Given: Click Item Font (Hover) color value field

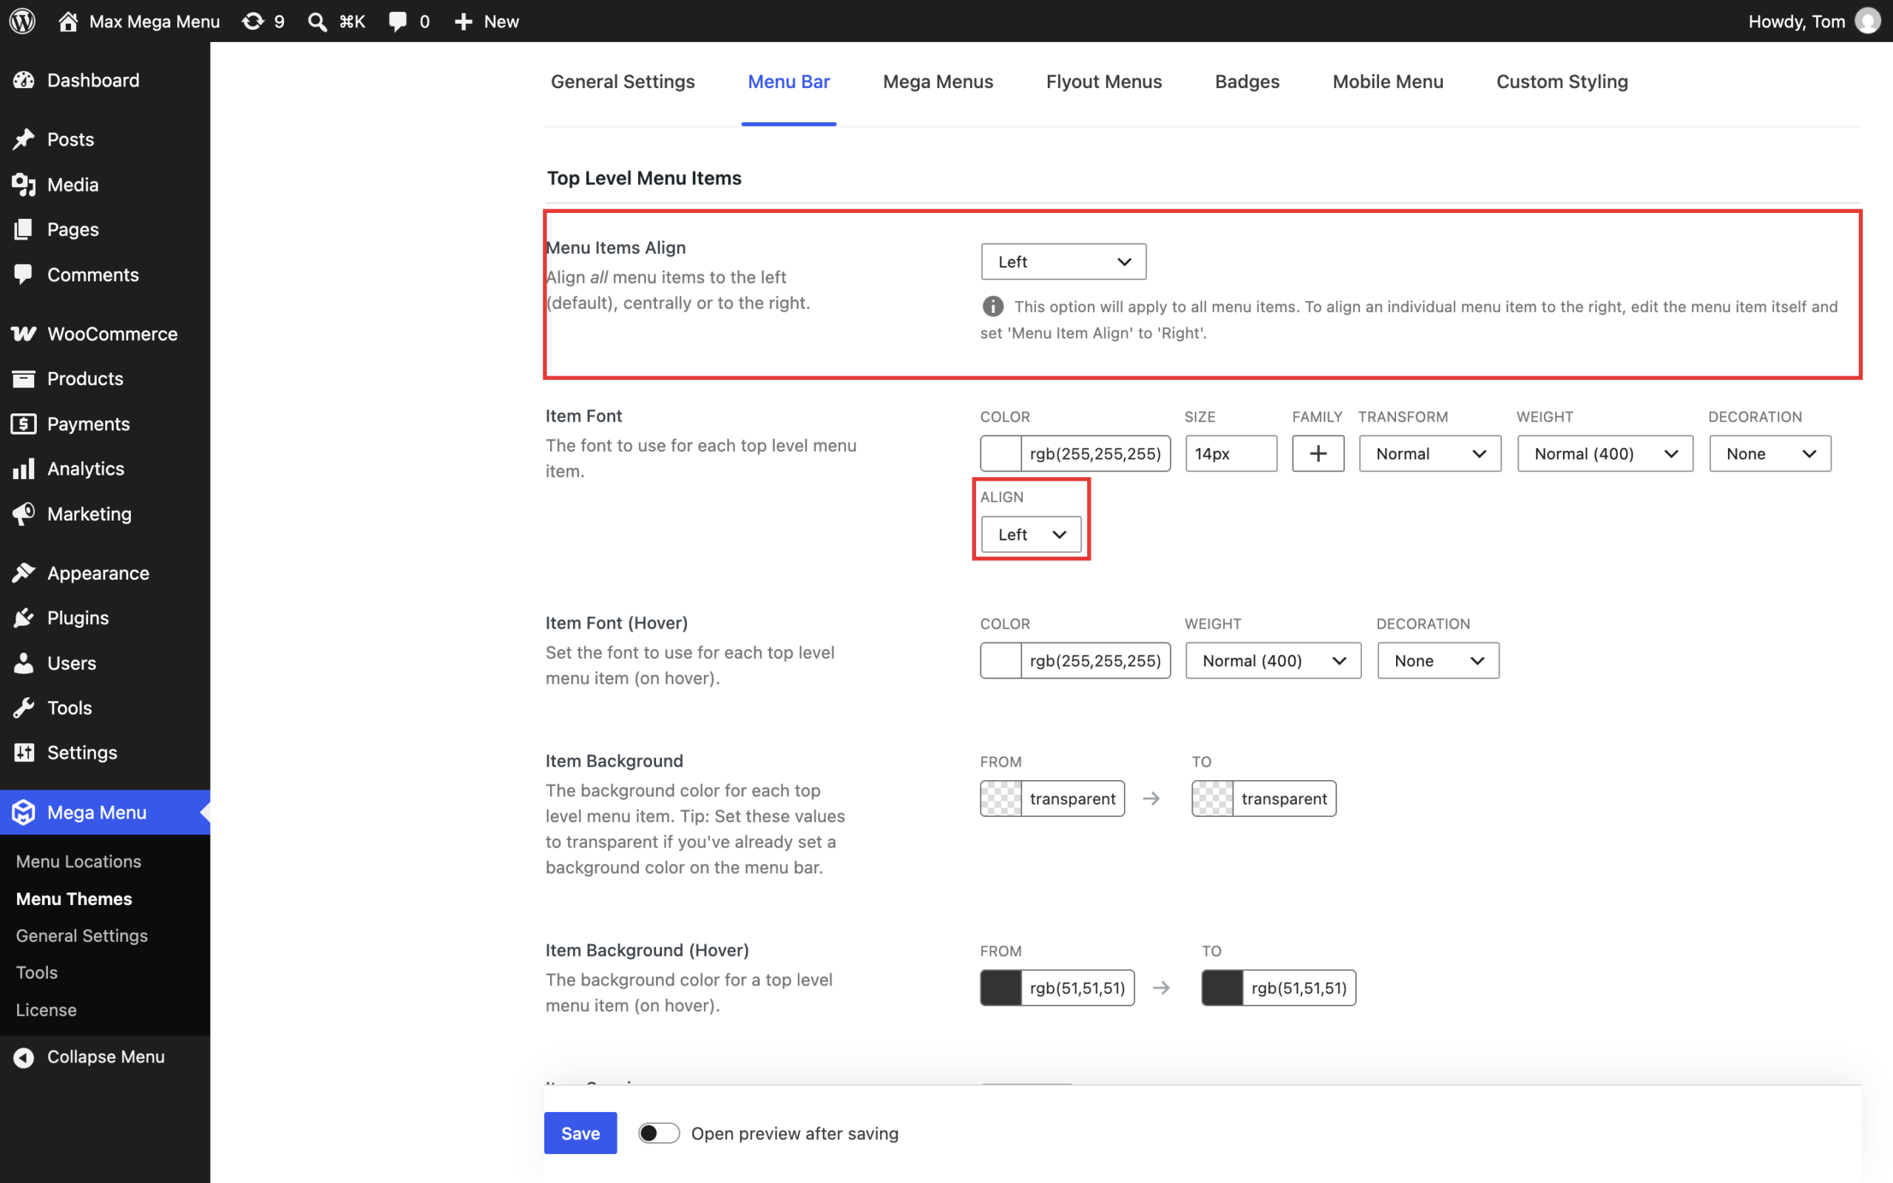Looking at the screenshot, I should coord(1095,660).
